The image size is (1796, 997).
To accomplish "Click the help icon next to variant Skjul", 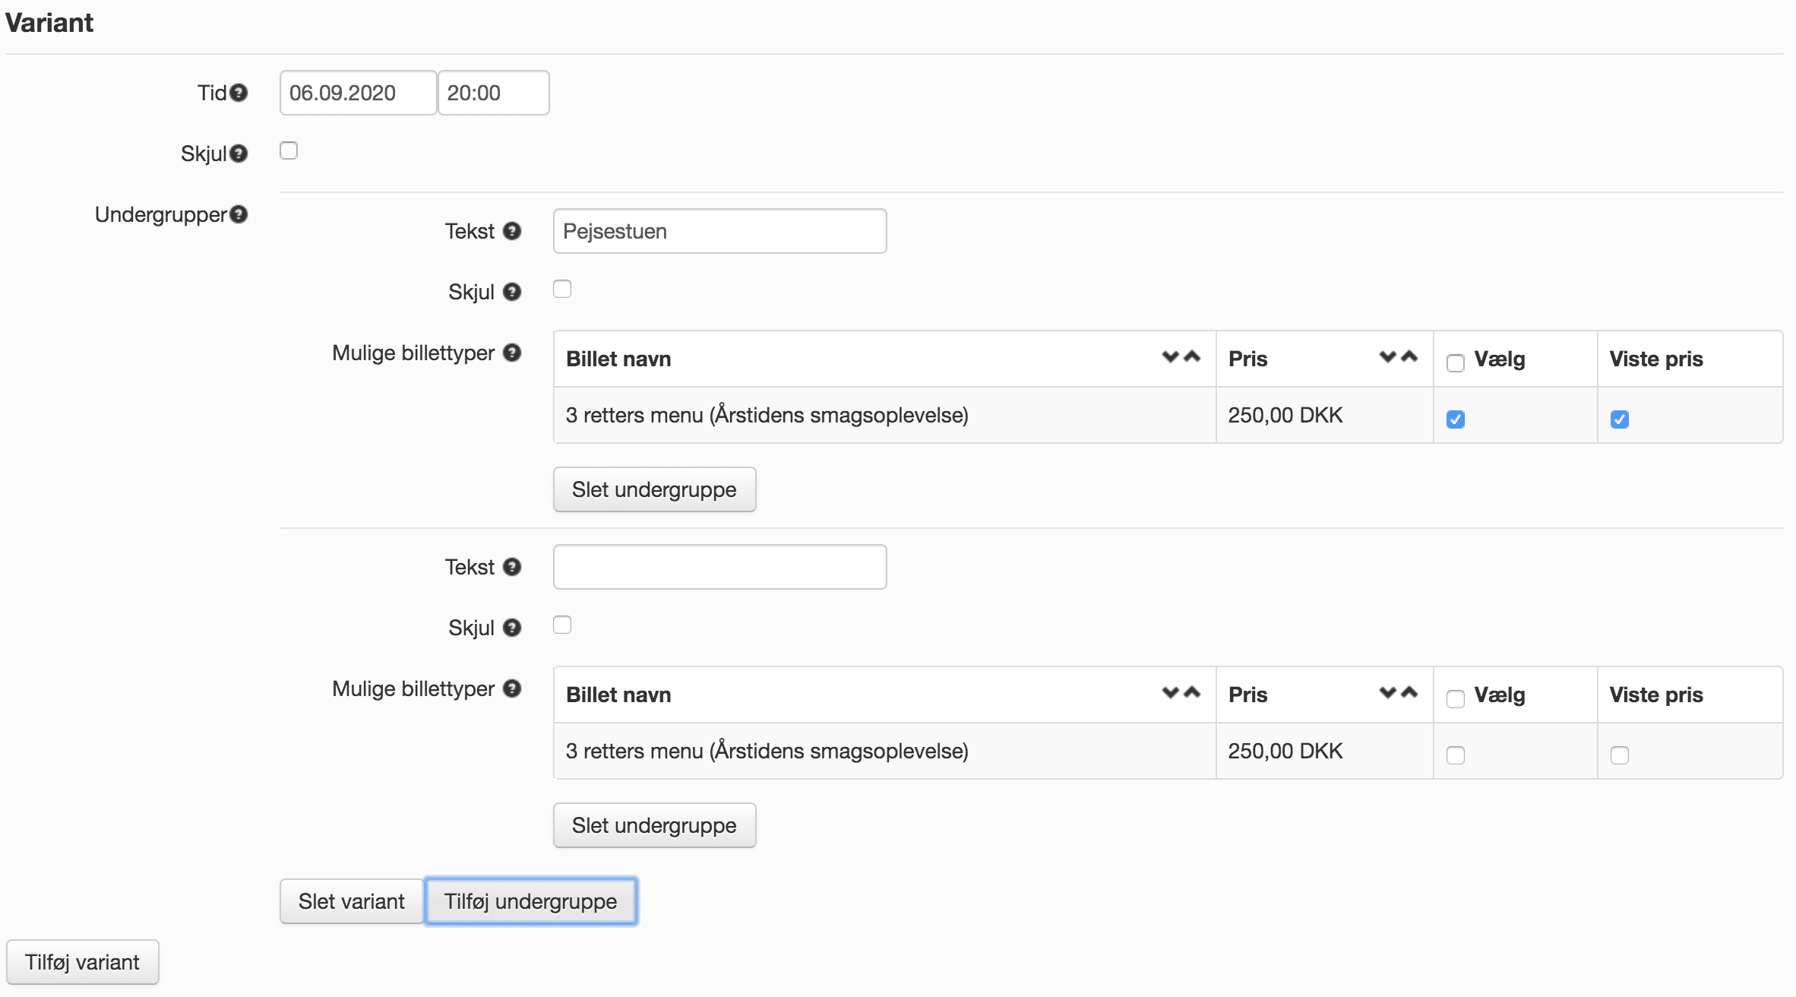I will 239,154.
